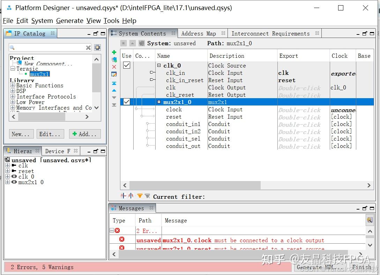The width and height of the screenshot is (380, 275).
Task: Expand the Low Power category
Action: 13,102
